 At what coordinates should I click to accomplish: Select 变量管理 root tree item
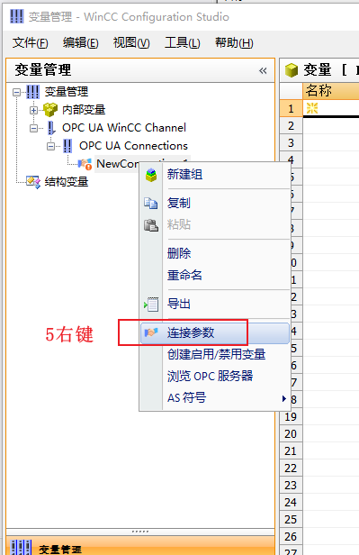click(x=67, y=92)
